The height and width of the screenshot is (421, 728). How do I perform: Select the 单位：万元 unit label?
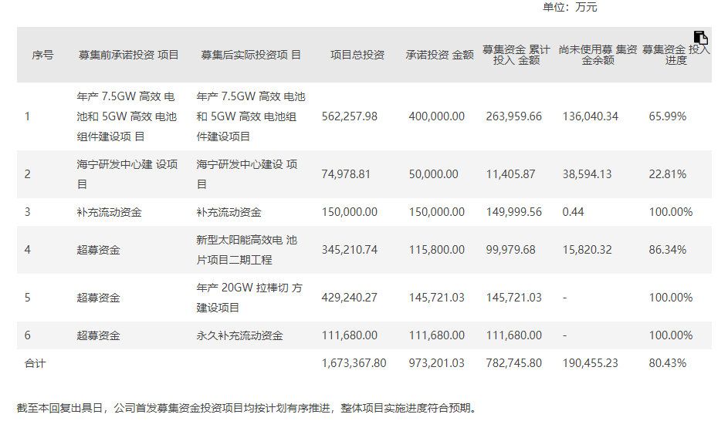[x=570, y=8]
